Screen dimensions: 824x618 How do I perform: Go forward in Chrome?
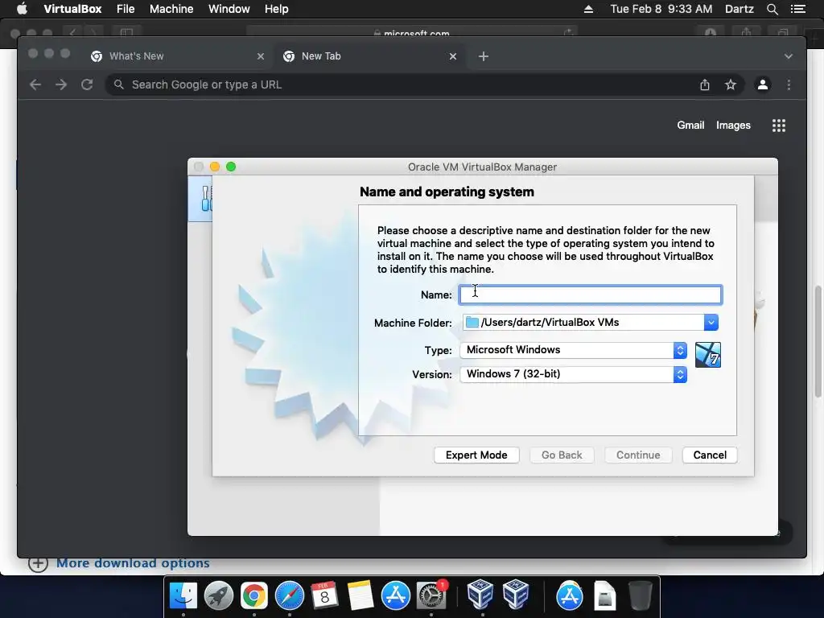61,84
